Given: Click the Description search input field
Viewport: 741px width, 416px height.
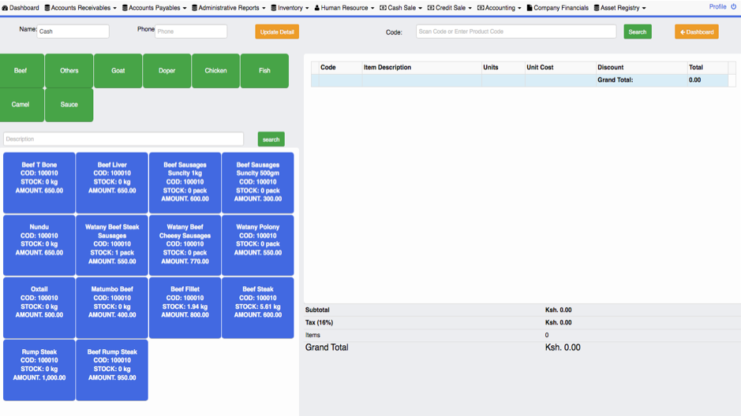Looking at the screenshot, I should pos(123,139).
